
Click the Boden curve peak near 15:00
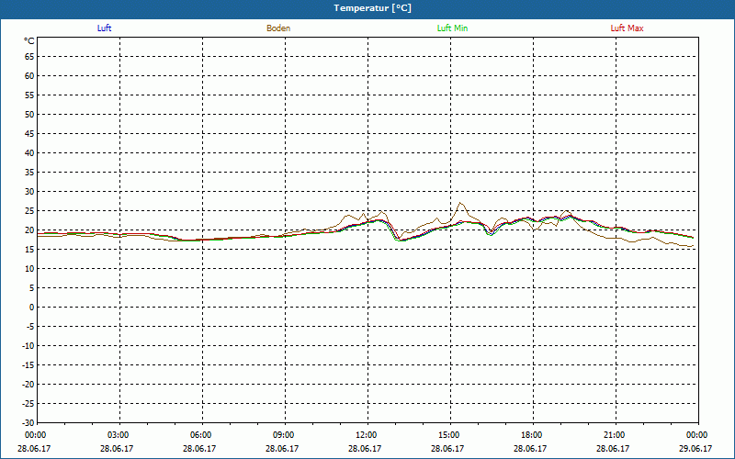coord(460,203)
